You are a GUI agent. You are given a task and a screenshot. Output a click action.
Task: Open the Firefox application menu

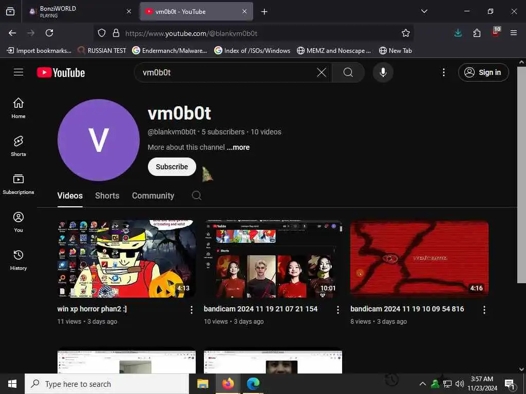pyautogui.click(x=514, y=33)
